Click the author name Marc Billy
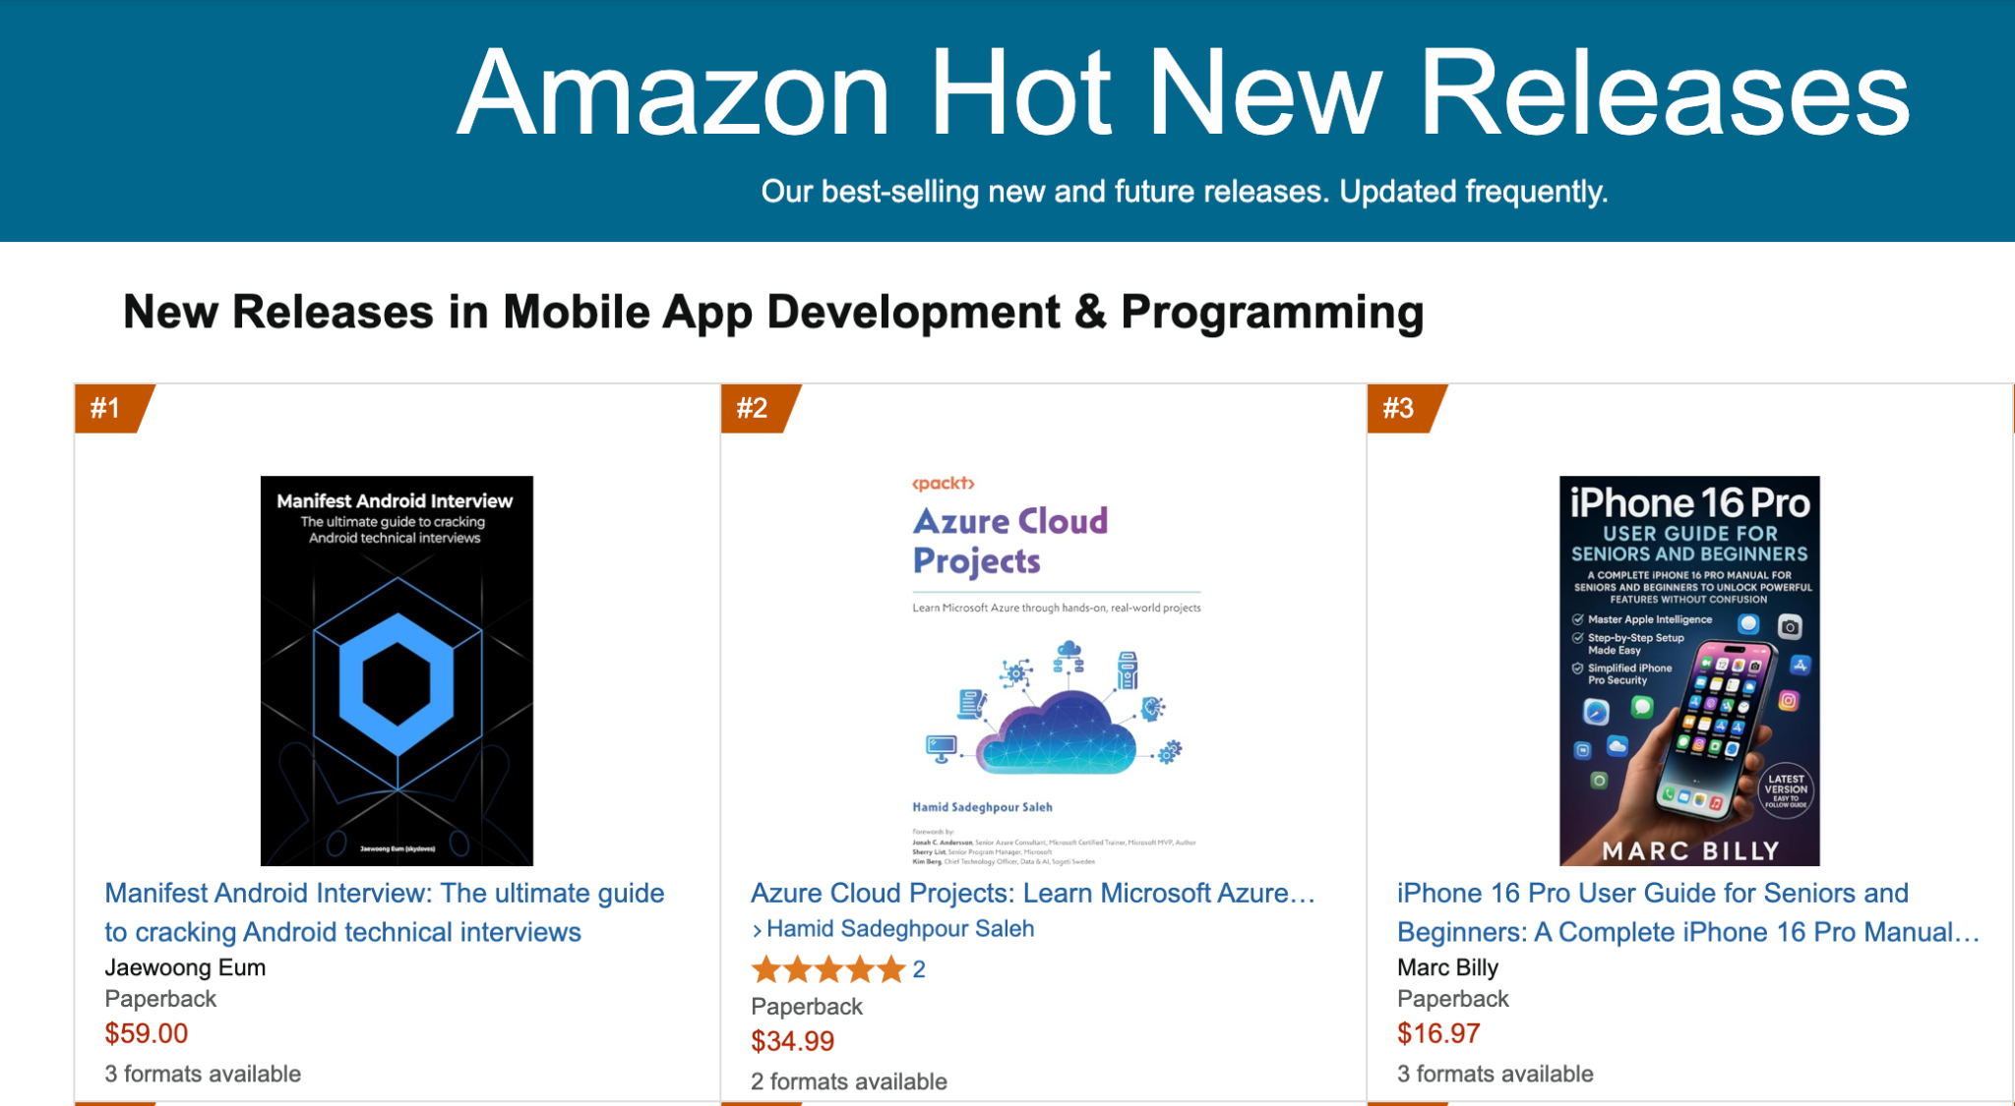This screenshot has width=2015, height=1106. coord(1447,967)
